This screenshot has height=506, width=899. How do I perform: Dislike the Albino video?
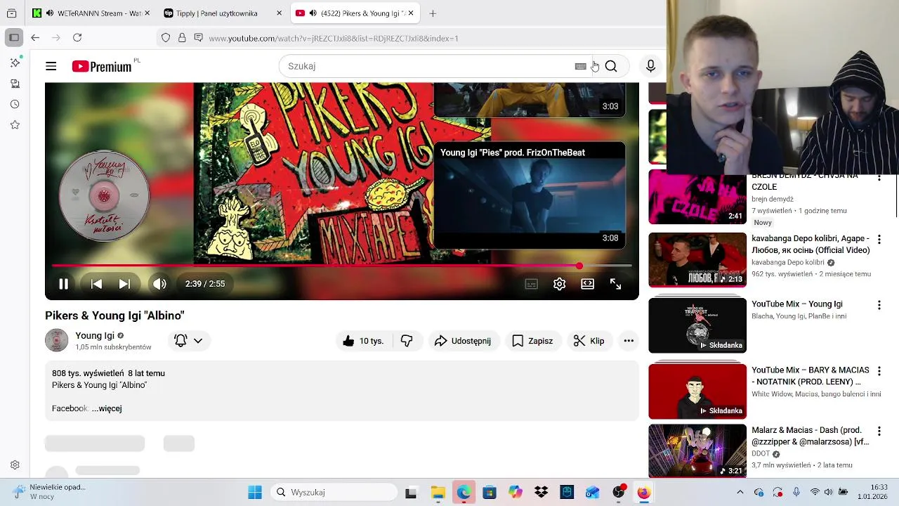coord(406,341)
